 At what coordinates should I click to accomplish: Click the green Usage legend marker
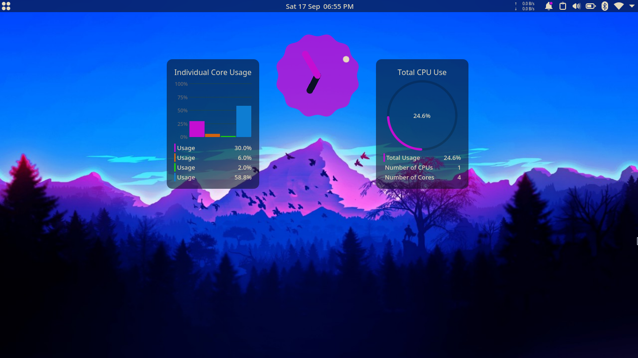[175, 167]
